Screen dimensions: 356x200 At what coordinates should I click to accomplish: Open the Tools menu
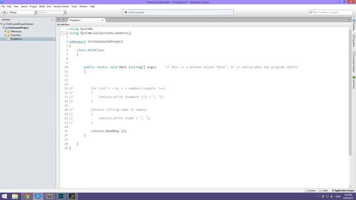pyautogui.click(x=74, y=7)
